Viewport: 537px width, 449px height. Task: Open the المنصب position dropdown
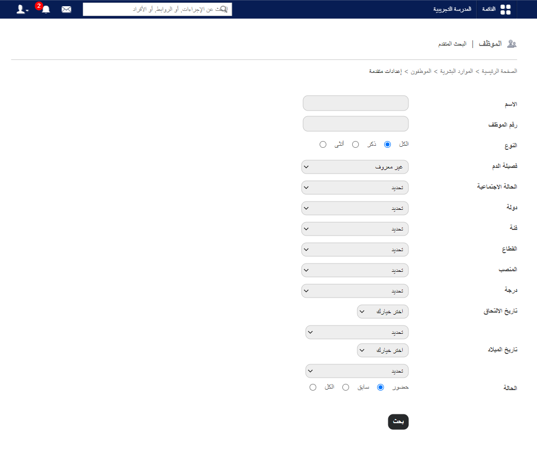[355, 270]
